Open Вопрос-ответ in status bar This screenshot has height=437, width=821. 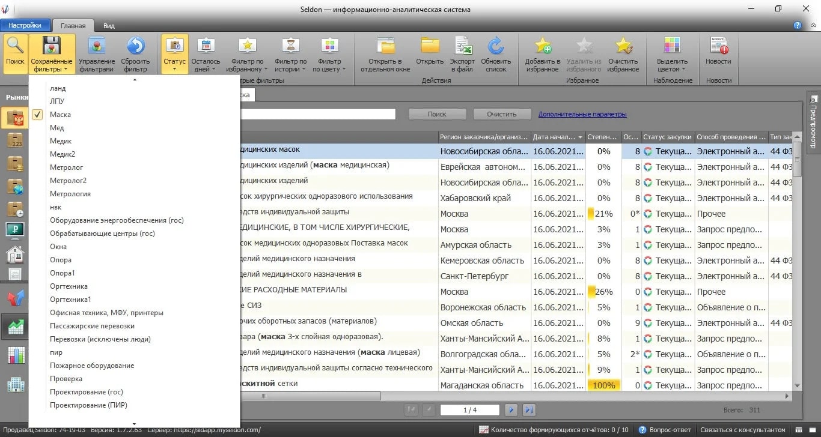pyautogui.click(x=665, y=430)
